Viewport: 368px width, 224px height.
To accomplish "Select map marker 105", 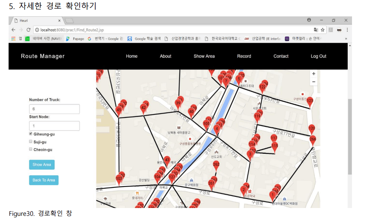I will [206, 125].
